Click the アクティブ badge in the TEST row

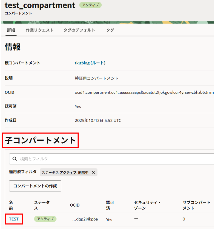45,219
